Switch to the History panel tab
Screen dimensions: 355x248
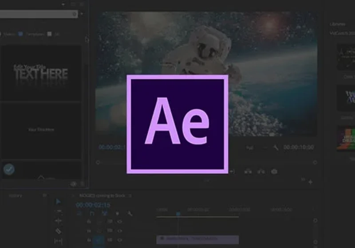click(x=16, y=196)
